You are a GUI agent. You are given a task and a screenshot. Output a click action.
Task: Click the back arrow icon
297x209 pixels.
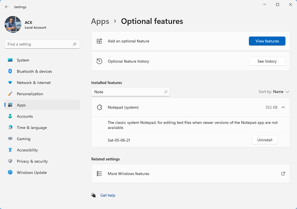pos(7,7)
